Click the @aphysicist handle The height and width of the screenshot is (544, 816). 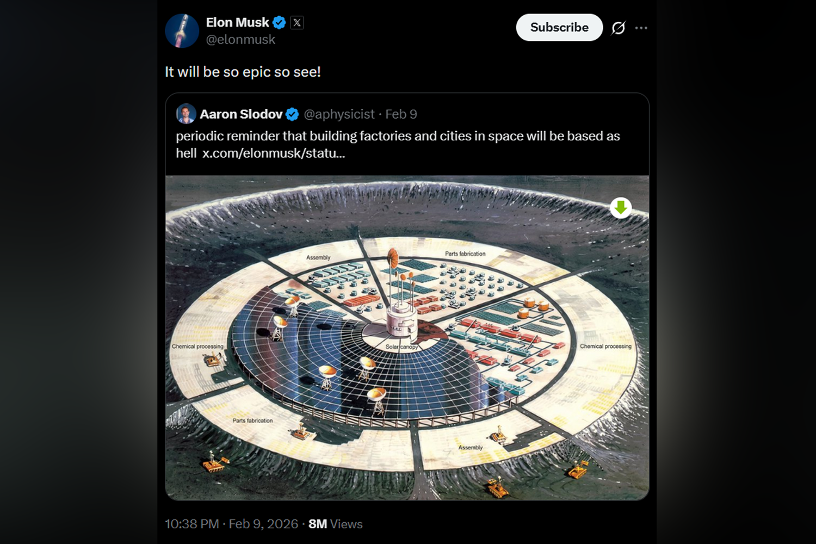click(339, 114)
